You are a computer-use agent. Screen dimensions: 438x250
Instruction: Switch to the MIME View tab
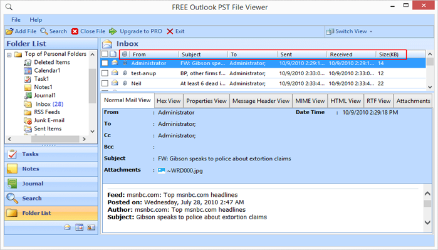coord(310,101)
